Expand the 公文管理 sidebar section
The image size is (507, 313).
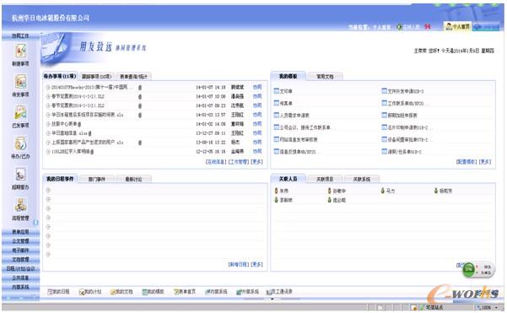pyautogui.click(x=20, y=241)
